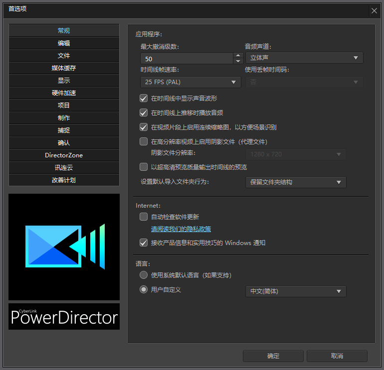Click the PowerDirector logo image

(64, 247)
